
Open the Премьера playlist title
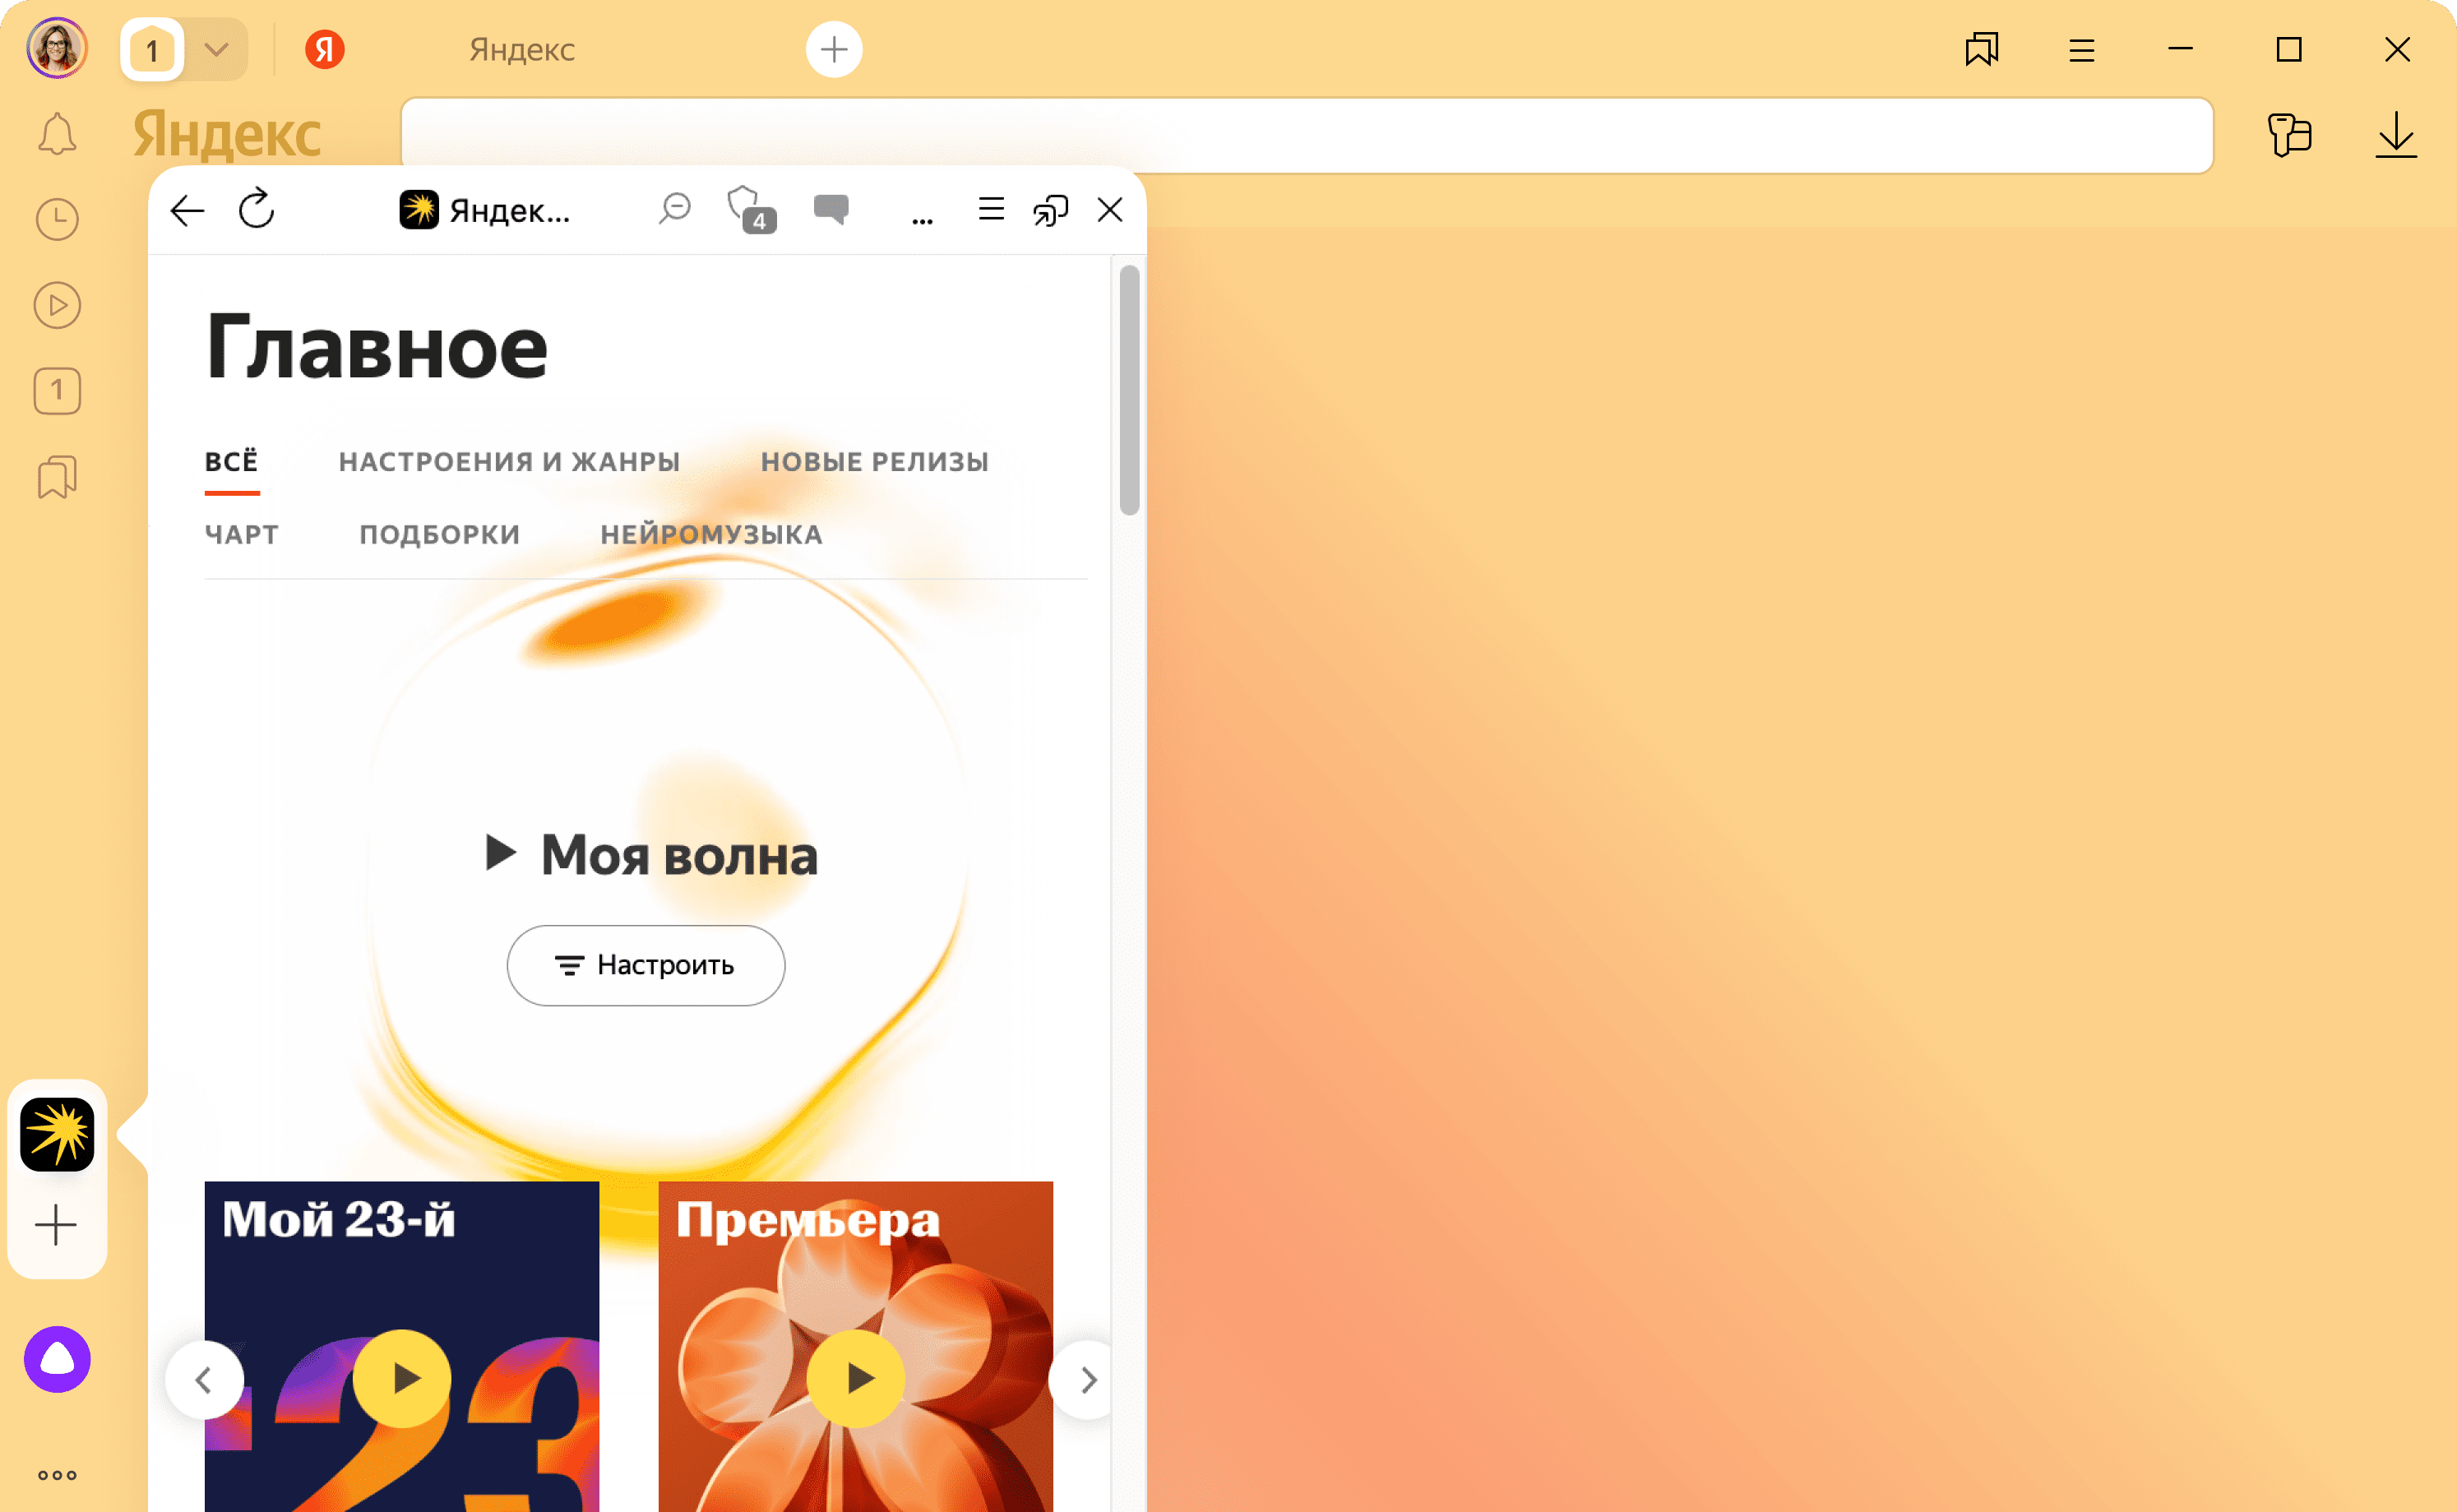coord(808,1221)
